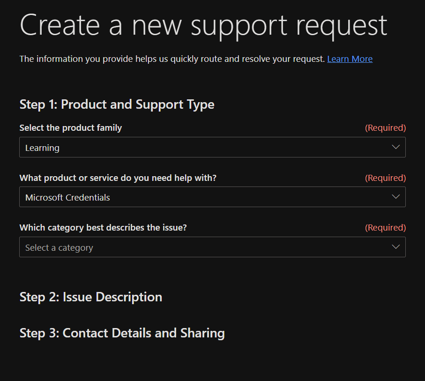Expand Step 2: Issue Description section
425x381 pixels.
(x=91, y=297)
